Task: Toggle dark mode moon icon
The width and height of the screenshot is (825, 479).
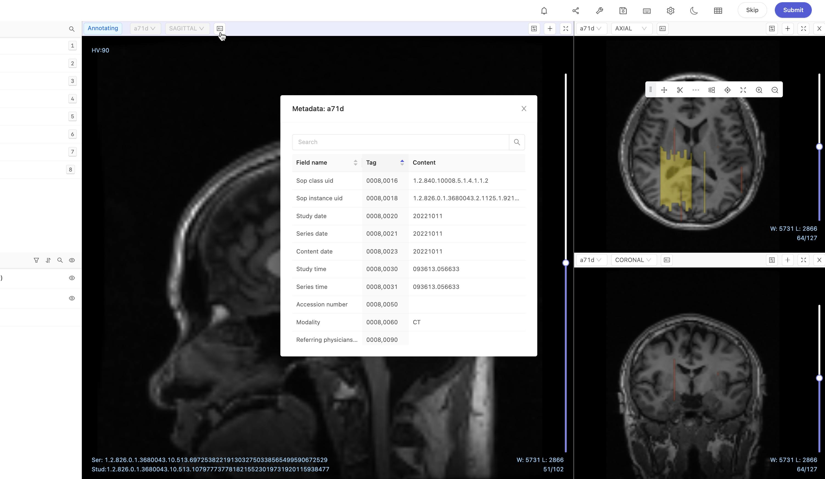Action: [x=694, y=11]
